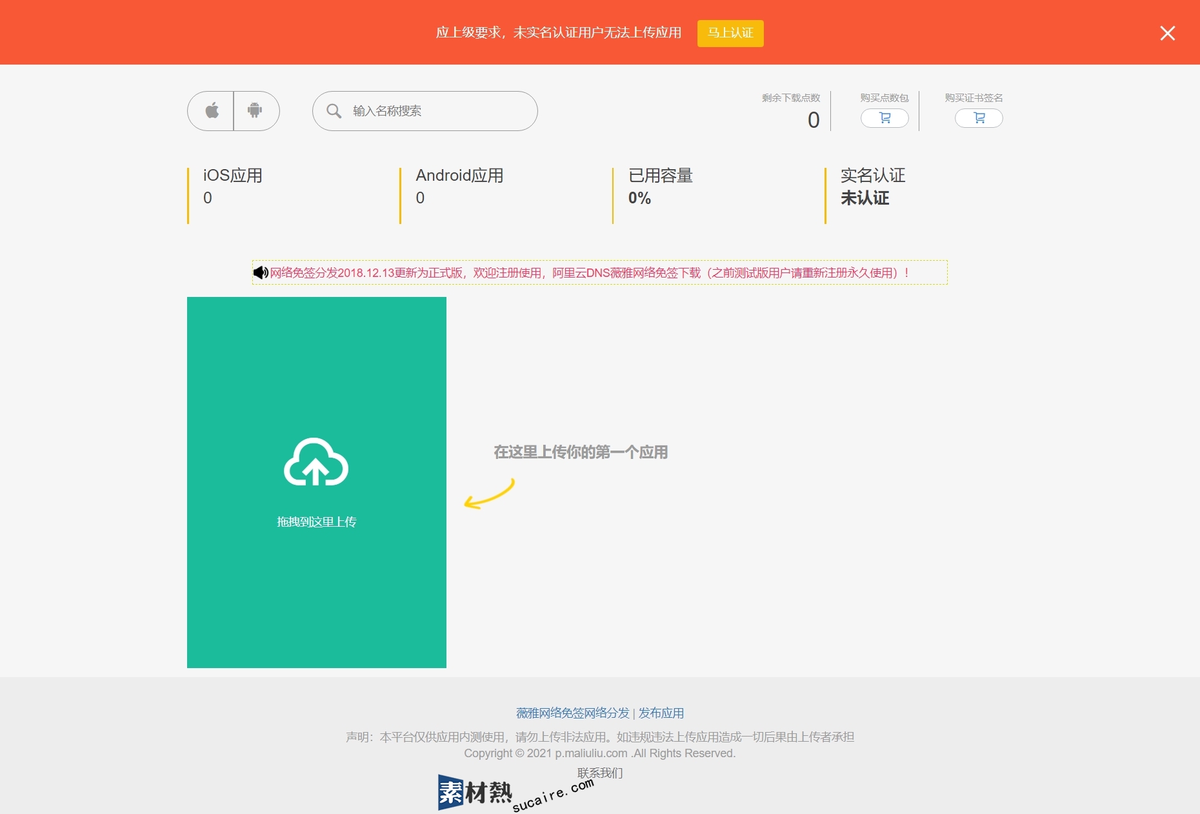
Task: Click the announcement speaker icon
Action: click(x=261, y=272)
